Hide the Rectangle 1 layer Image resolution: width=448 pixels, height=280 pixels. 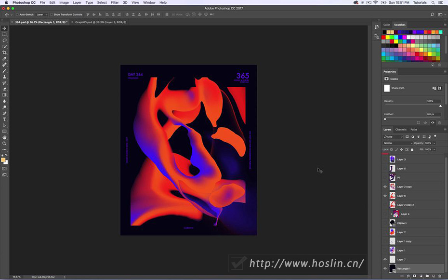[x=385, y=269]
